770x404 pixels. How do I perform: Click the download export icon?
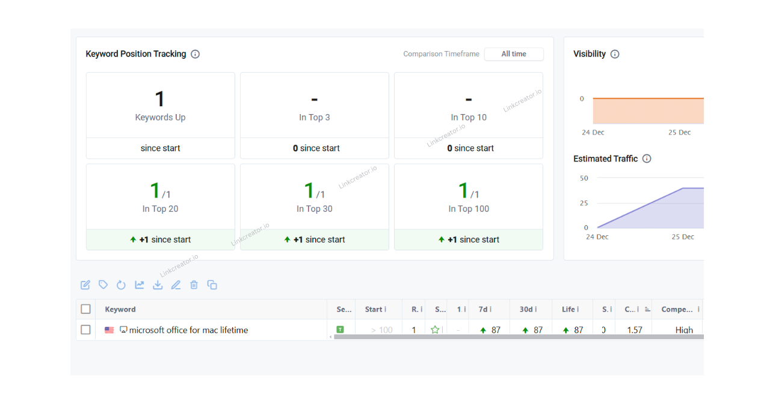pos(158,285)
